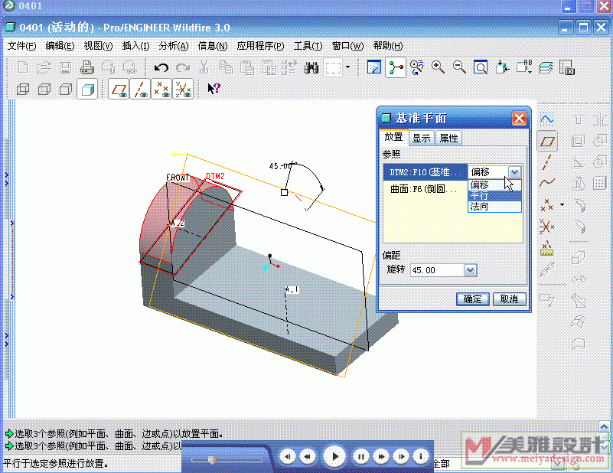
Task: Click the Undo arrow
Action: coord(161,67)
